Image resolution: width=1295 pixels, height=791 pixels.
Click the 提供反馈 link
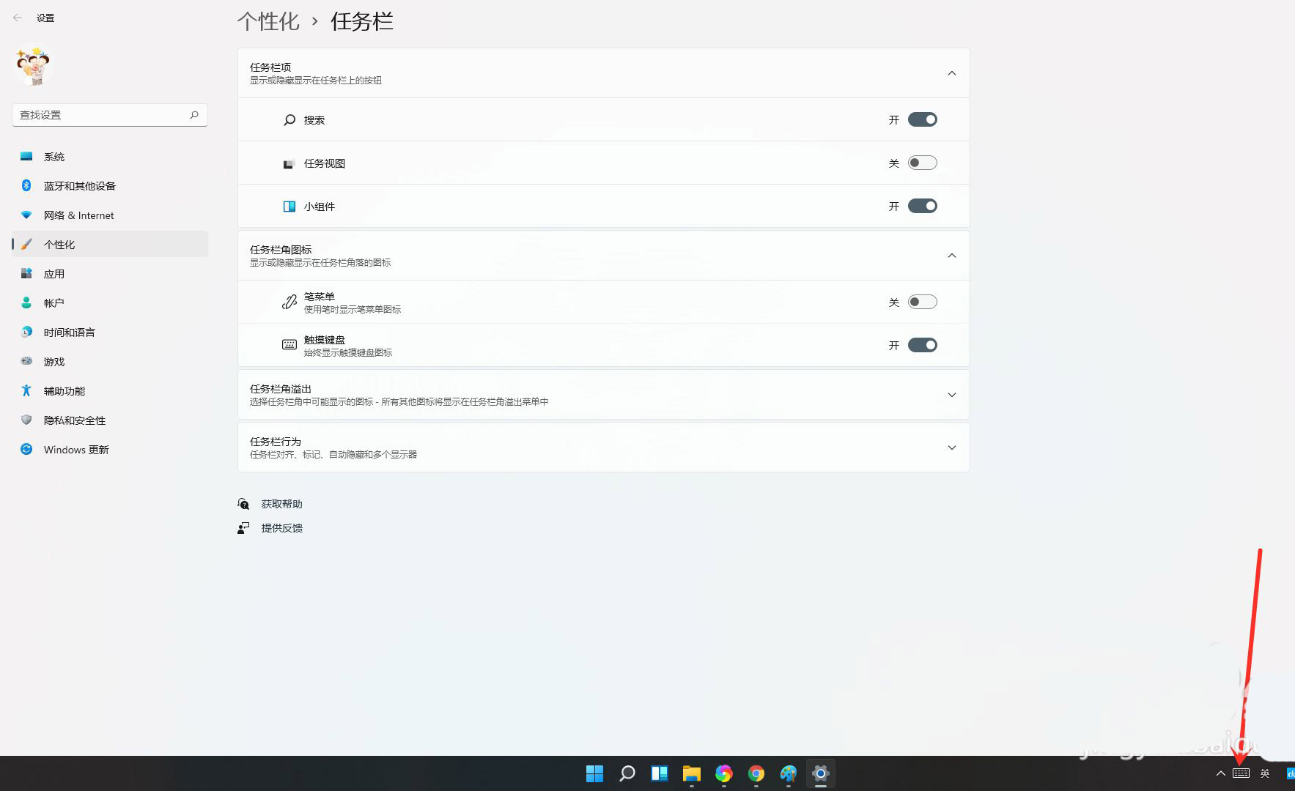pos(281,527)
